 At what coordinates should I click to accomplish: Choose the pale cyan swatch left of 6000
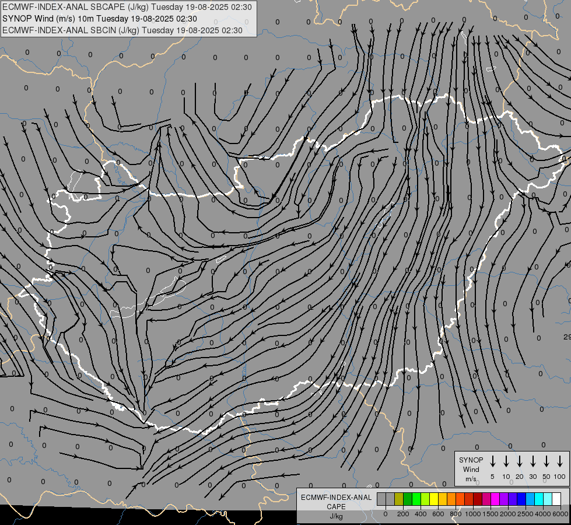(548, 499)
